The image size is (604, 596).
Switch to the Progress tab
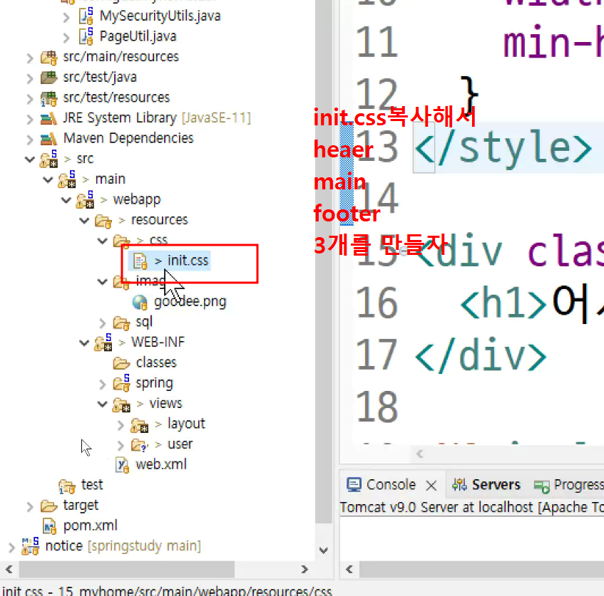pos(568,485)
